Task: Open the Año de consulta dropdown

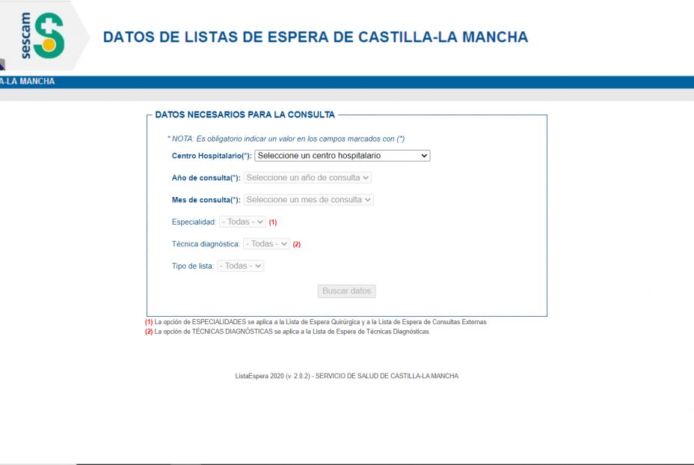Action: click(x=310, y=177)
